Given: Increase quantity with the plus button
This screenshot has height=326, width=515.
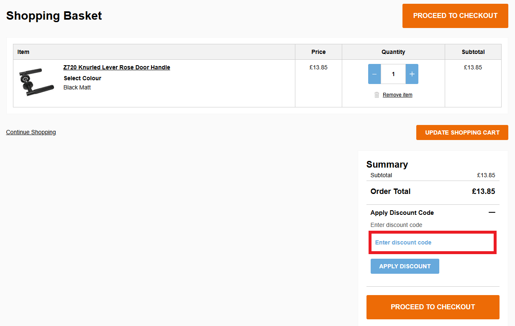Looking at the screenshot, I should click(412, 74).
